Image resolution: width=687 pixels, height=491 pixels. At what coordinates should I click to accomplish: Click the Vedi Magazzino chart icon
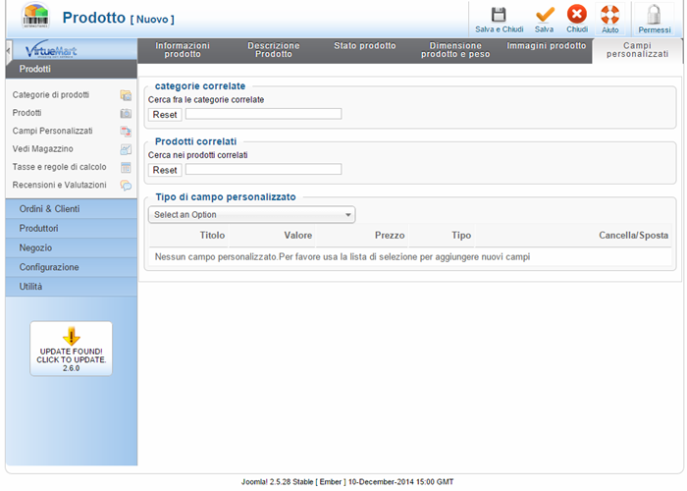(126, 149)
